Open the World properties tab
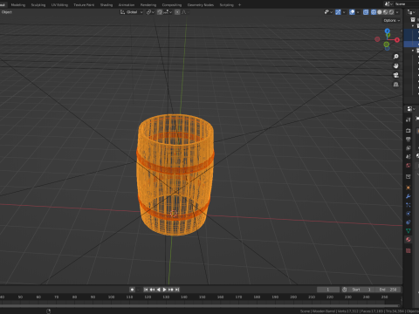Image resolution: width=419 pixels, height=314 pixels. point(409,165)
